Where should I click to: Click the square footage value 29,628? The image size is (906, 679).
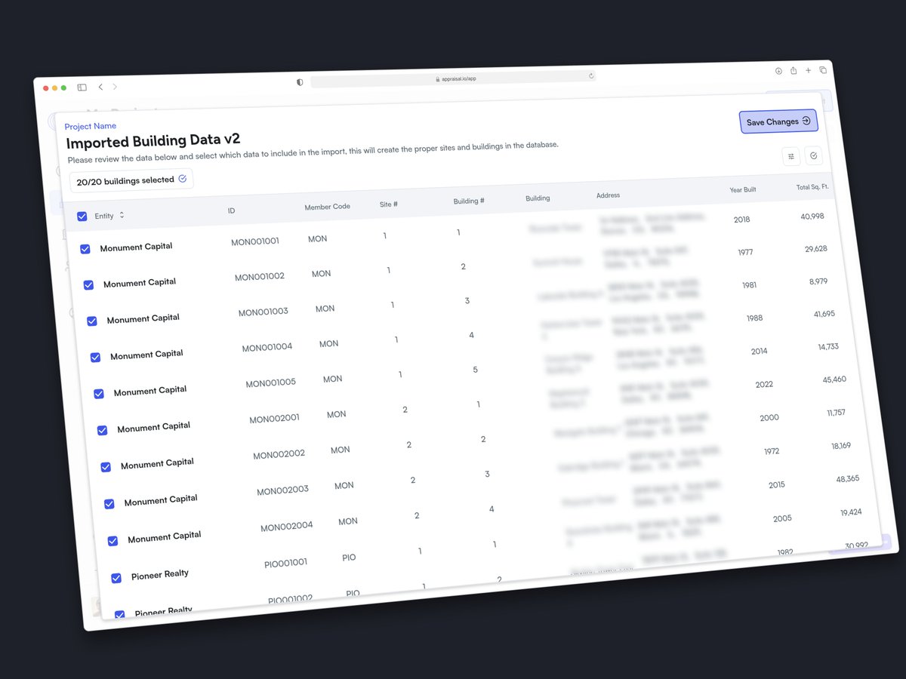pyautogui.click(x=816, y=249)
